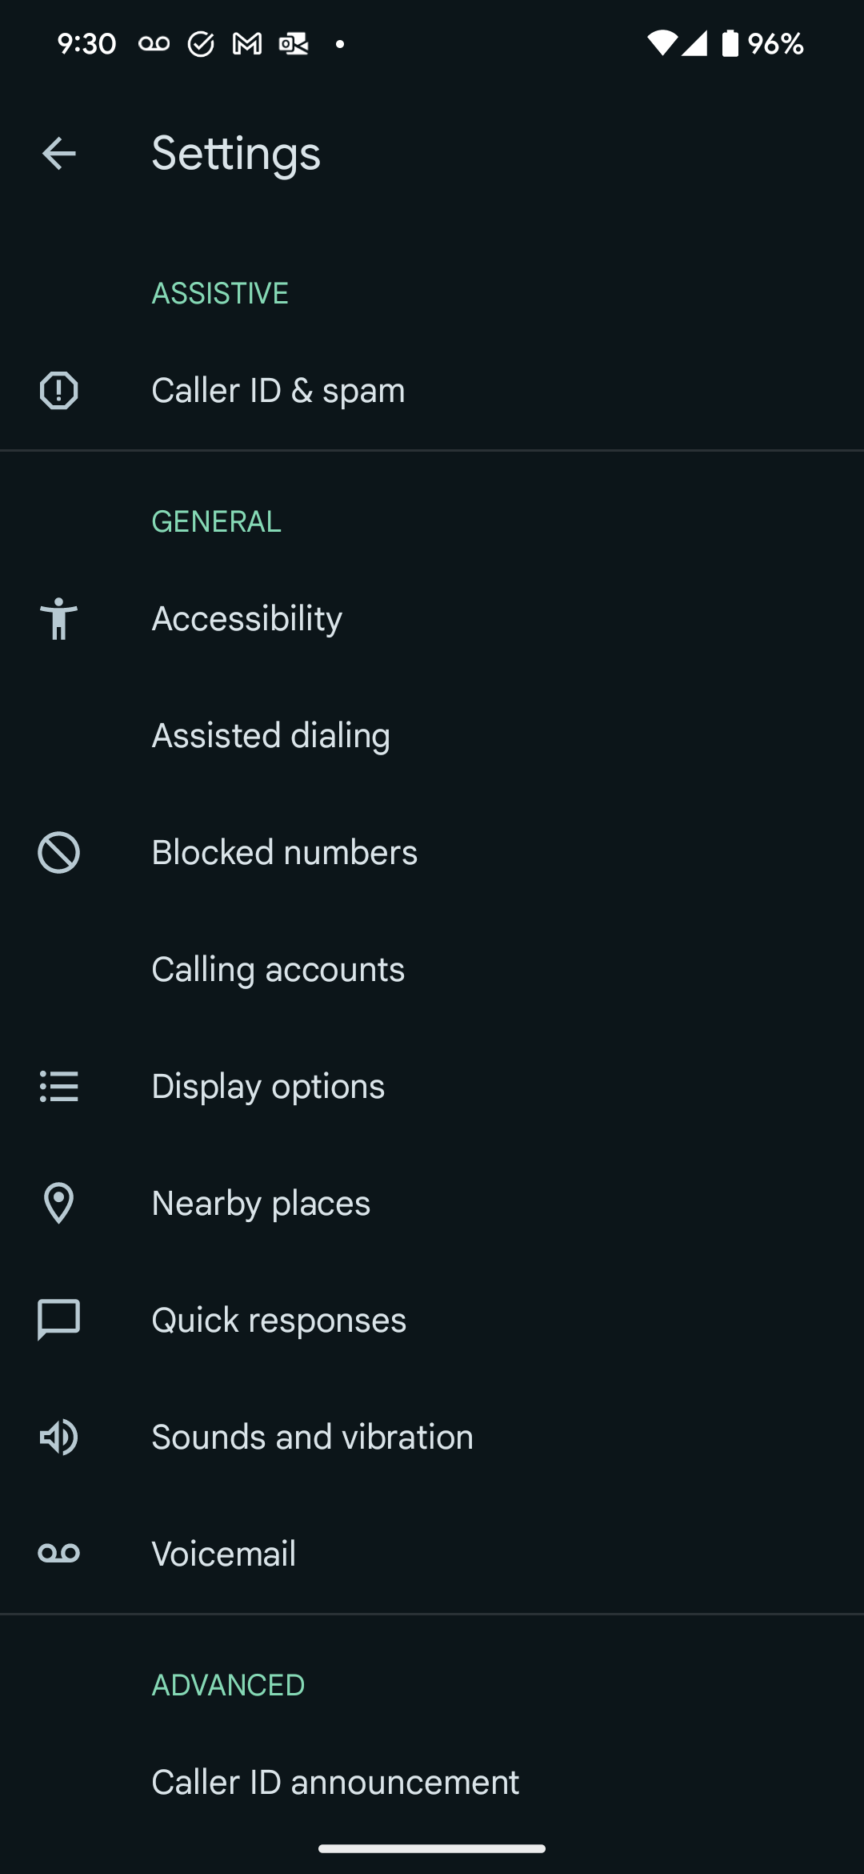Tap the Display options list icon
The height and width of the screenshot is (1874, 864).
(x=58, y=1086)
